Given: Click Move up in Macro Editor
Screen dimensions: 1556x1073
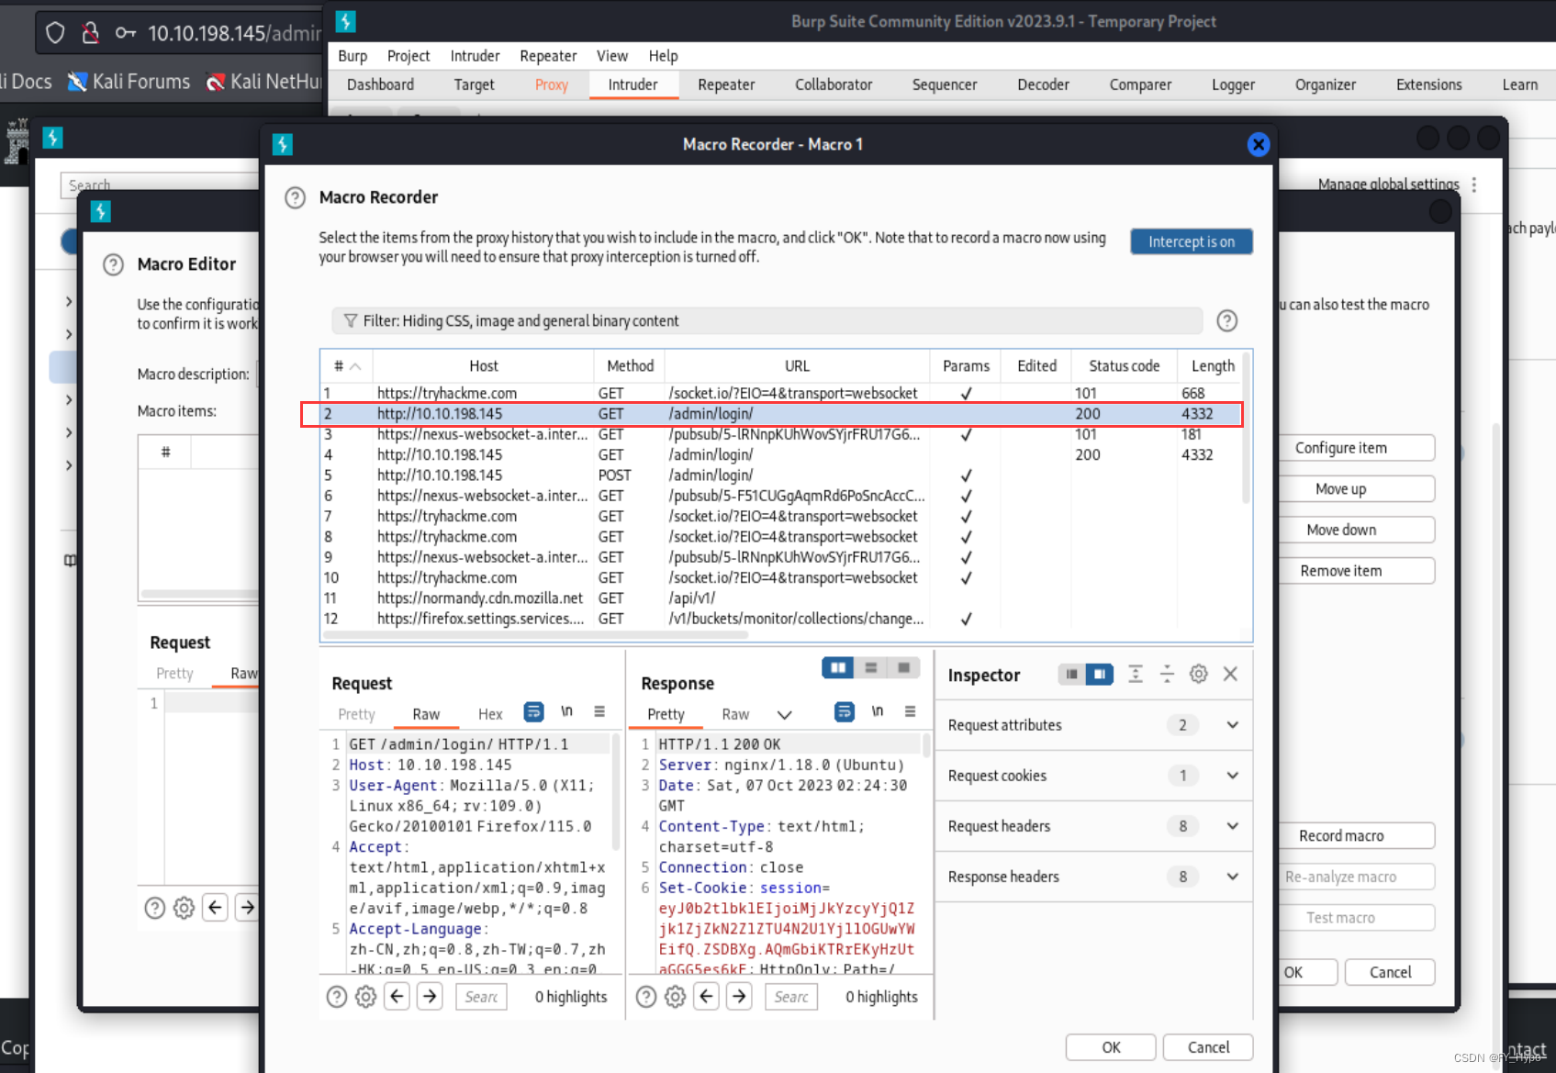Looking at the screenshot, I should pos(1357,489).
